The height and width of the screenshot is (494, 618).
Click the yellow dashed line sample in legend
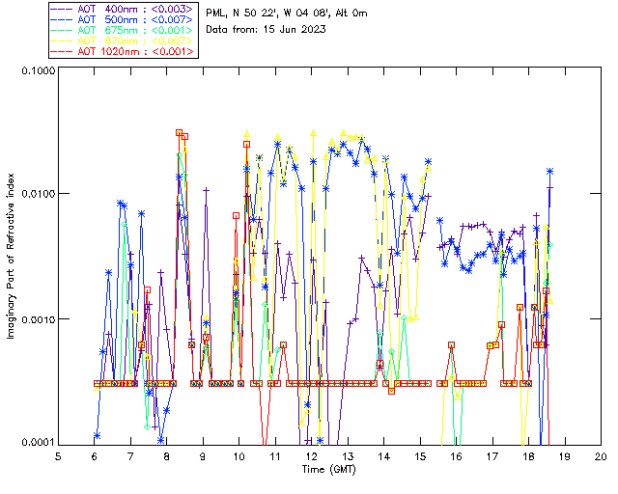62,41
